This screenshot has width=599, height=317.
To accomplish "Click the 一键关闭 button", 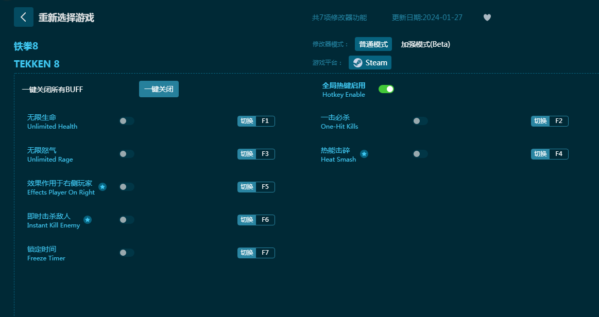I will (159, 89).
